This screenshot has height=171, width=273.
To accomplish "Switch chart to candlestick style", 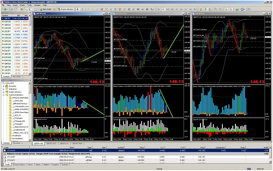I will point(206,9).
